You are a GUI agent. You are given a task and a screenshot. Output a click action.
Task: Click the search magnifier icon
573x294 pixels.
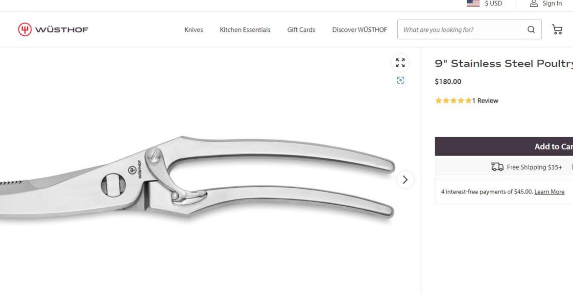531,29
